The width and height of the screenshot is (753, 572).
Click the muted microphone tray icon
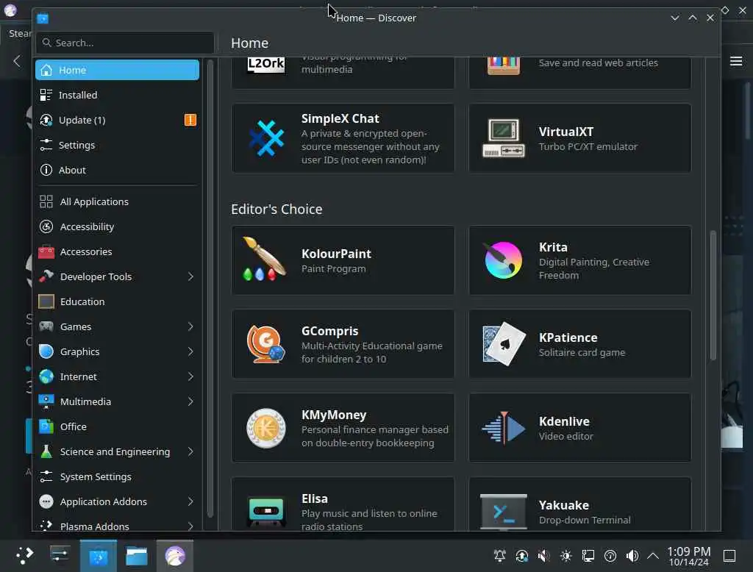click(543, 556)
